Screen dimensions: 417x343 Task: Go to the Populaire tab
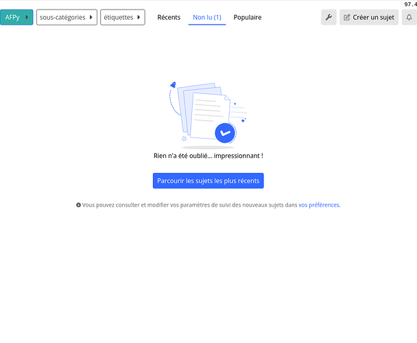pos(248,17)
